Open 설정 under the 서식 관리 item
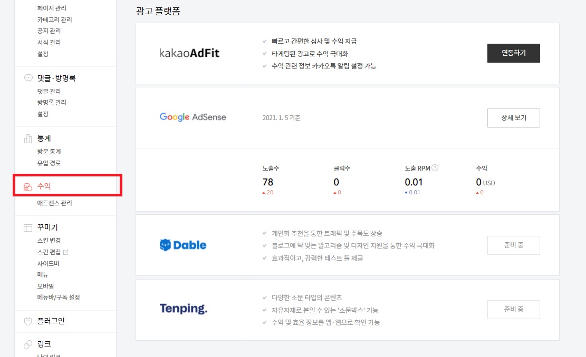586x357 pixels. pyautogui.click(x=43, y=54)
